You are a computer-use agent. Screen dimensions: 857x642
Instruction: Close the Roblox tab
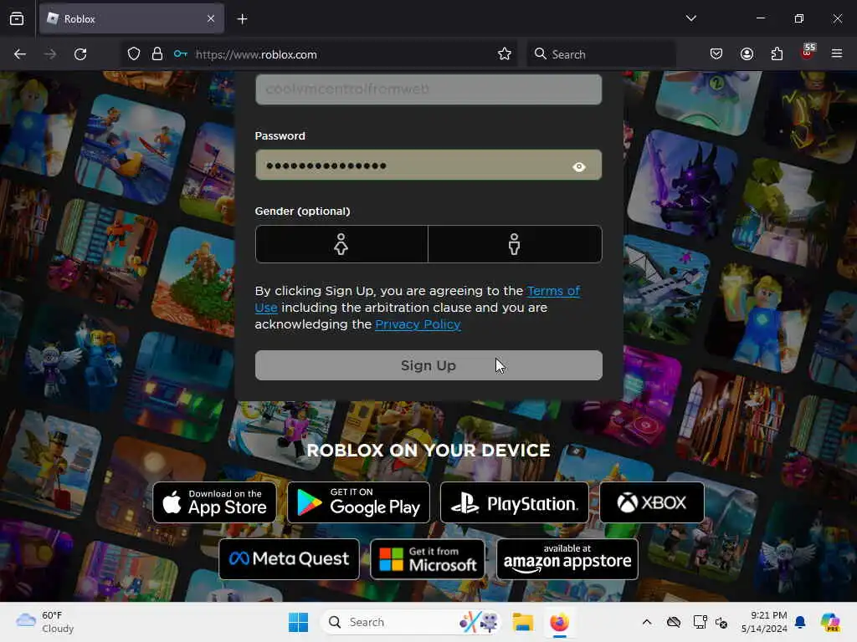tap(211, 18)
